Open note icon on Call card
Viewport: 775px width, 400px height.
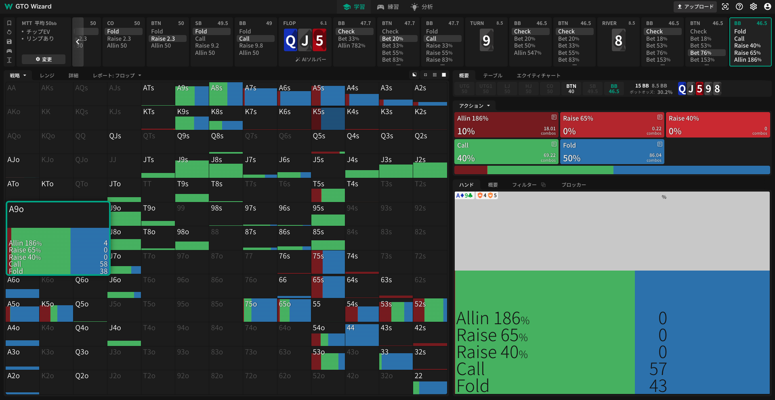tap(554, 144)
